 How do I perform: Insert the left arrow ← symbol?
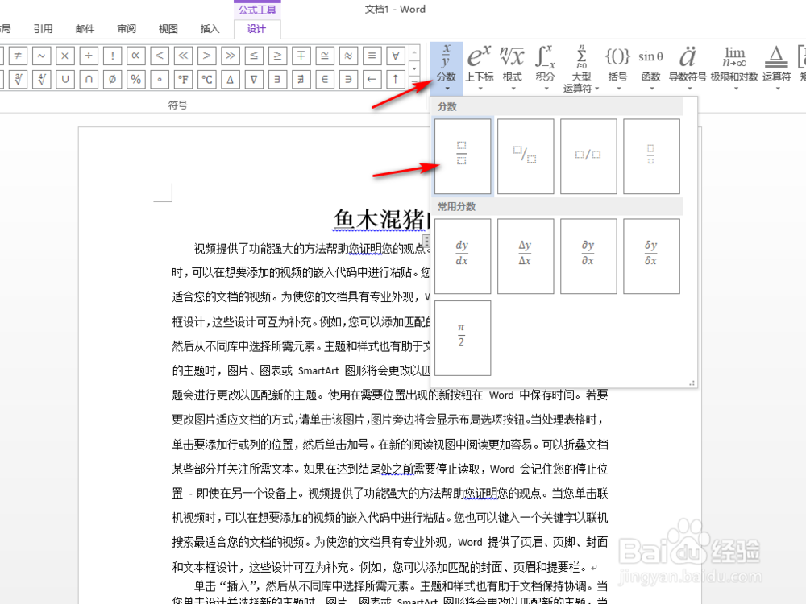pos(372,80)
